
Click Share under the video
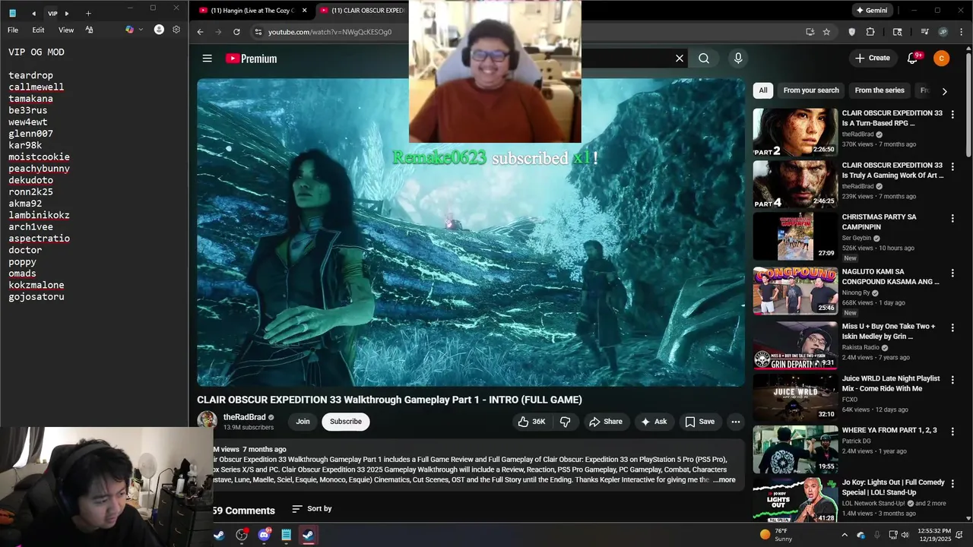pyautogui.click(x=606, y=422)
